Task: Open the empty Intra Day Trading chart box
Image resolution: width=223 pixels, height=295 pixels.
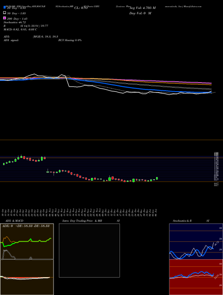Action: 89,250
